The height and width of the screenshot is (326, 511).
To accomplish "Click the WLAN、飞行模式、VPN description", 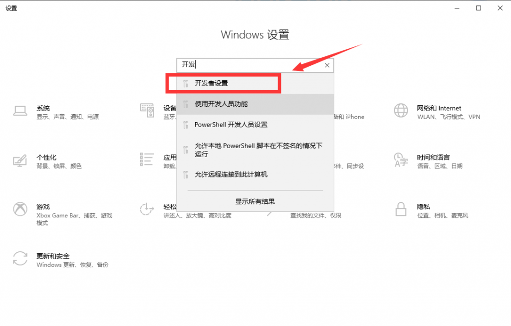I will click(x=449, y=117).
